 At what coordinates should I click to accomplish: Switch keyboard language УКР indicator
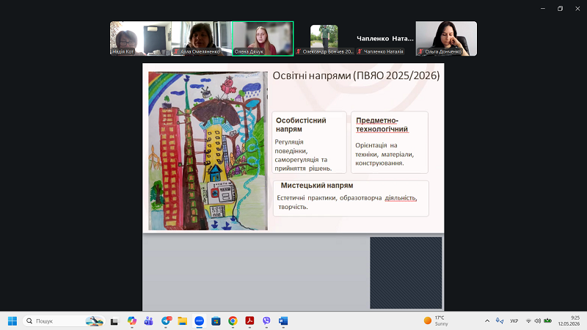[x=514, y=321]
